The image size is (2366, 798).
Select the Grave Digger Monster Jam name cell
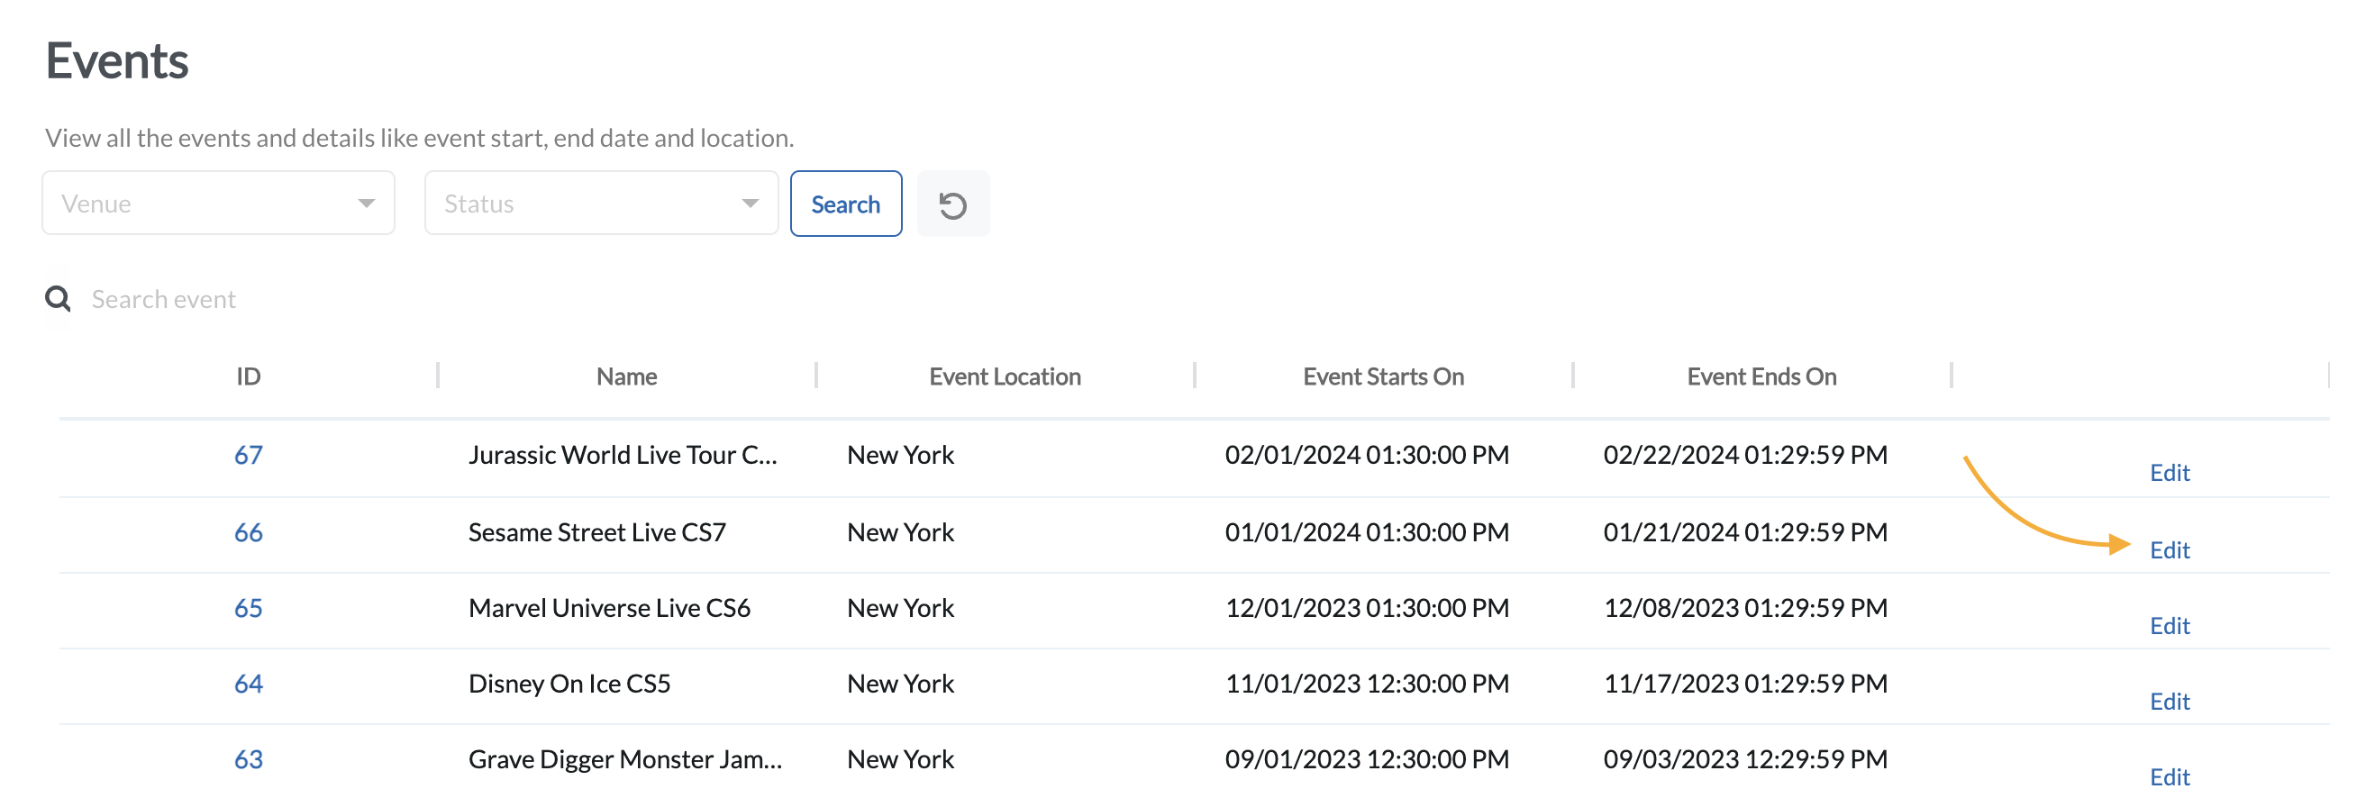click(625, 759)
